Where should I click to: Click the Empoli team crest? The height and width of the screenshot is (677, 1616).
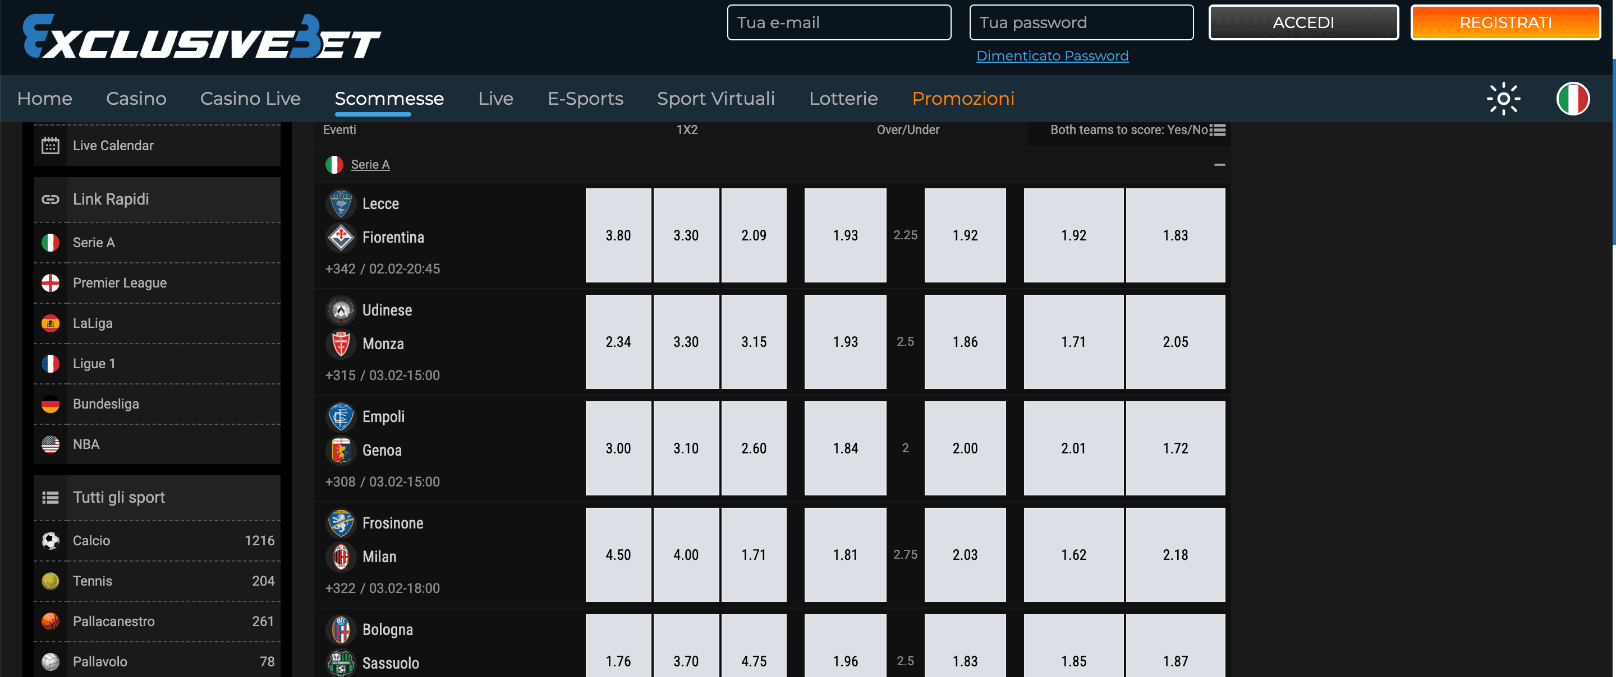[x=341, y=417]
